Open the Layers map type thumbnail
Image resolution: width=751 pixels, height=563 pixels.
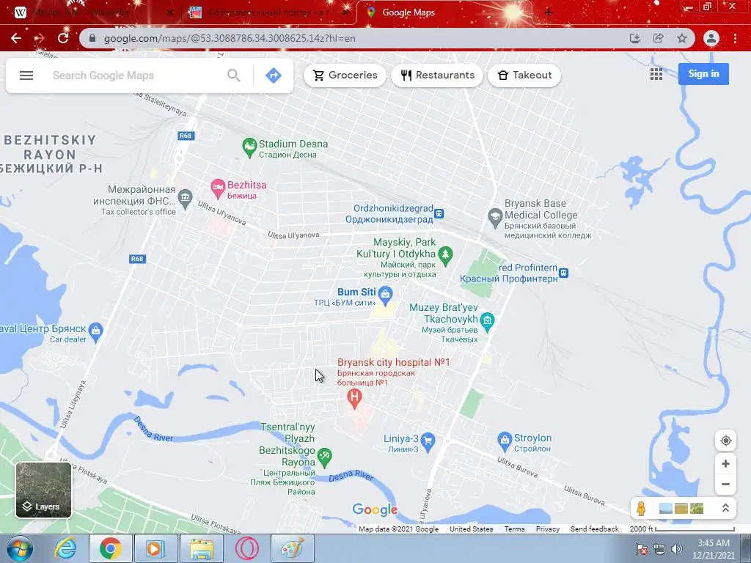click(x=43, y=490)
